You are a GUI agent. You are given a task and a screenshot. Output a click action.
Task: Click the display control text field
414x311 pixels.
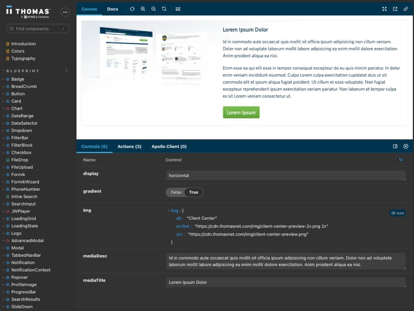pyautogui.click(x=286, y=175)
